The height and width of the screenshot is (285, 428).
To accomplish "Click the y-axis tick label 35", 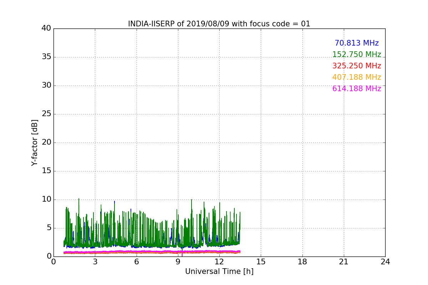I will coord(46,57).
